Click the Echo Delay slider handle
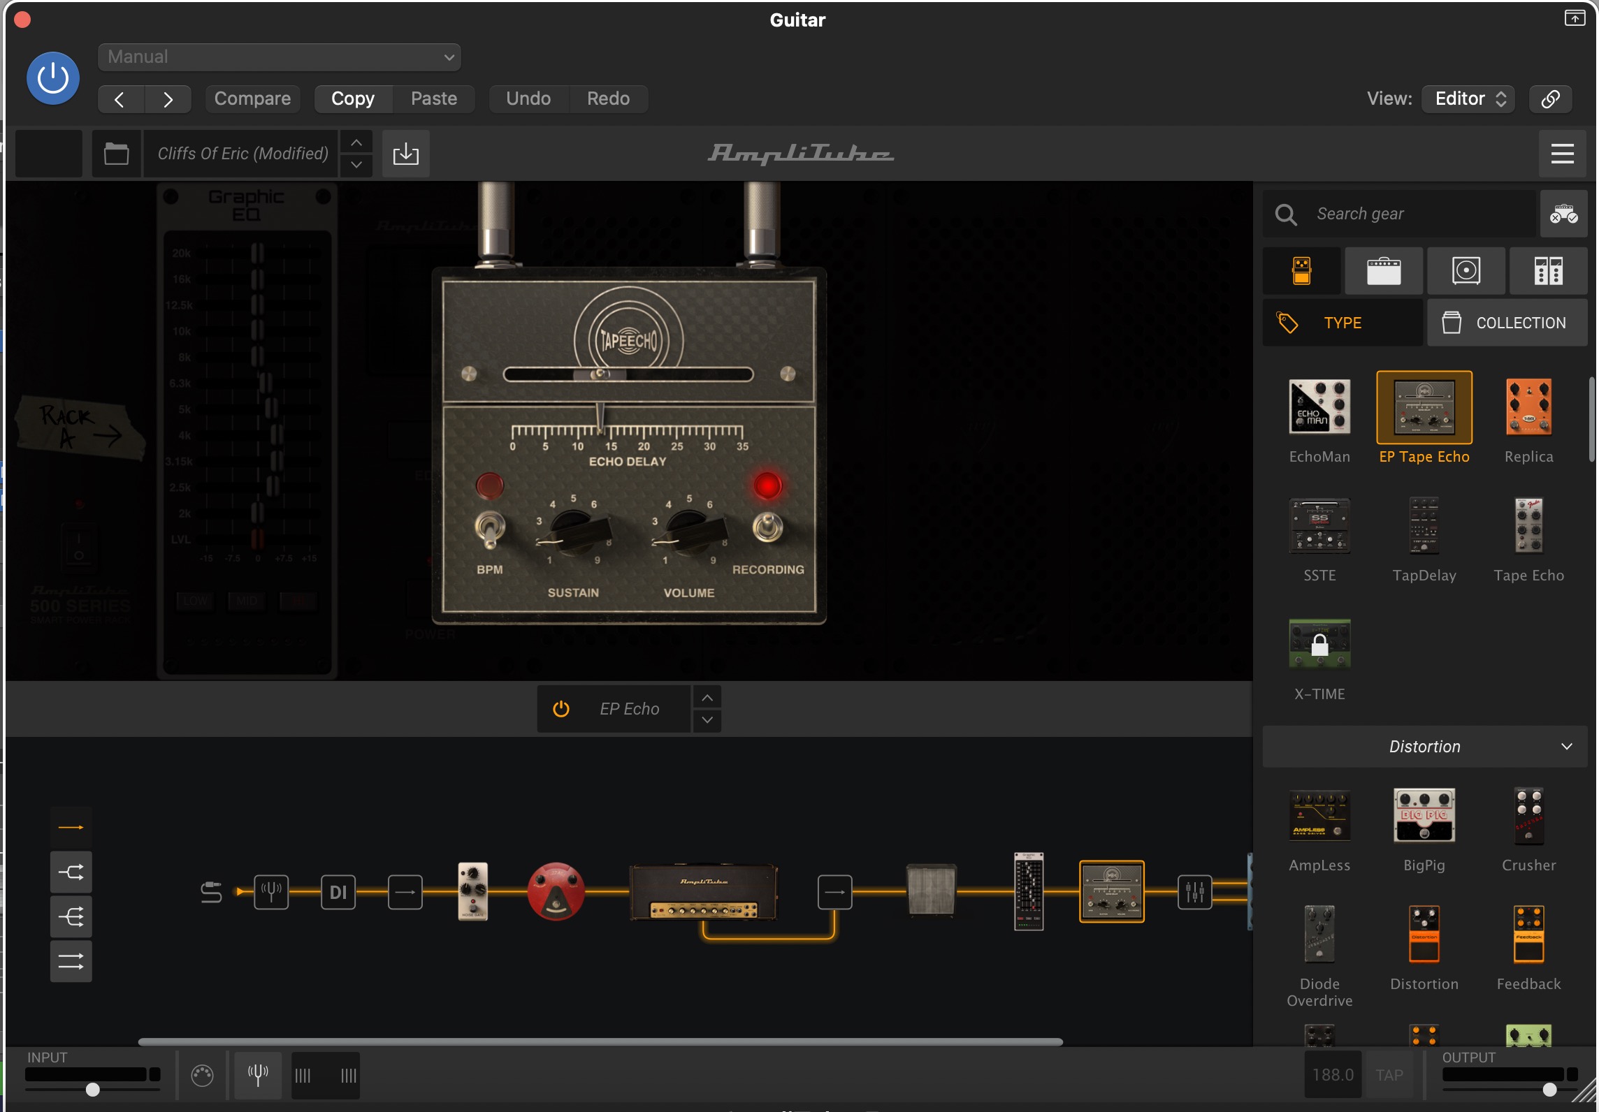The image size is (1599, 1112). tap(600, 375)
